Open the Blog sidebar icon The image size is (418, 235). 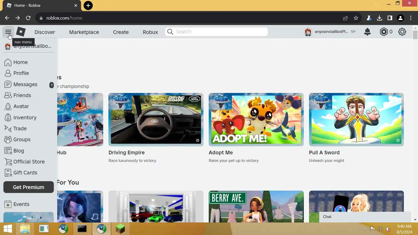8,151
